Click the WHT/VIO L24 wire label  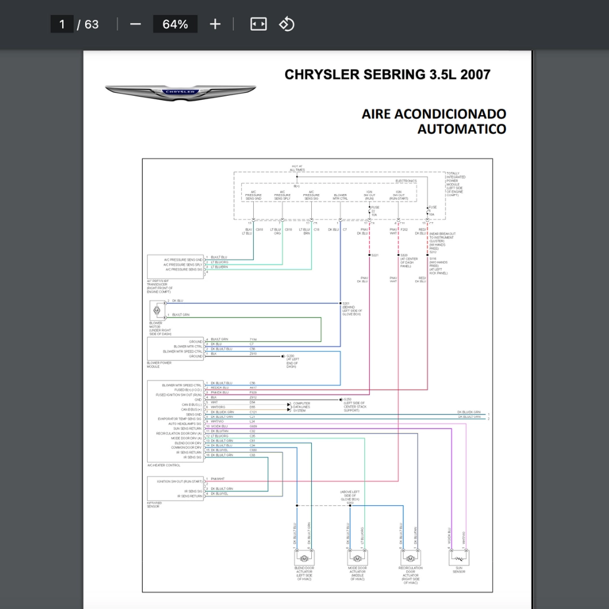233,421
